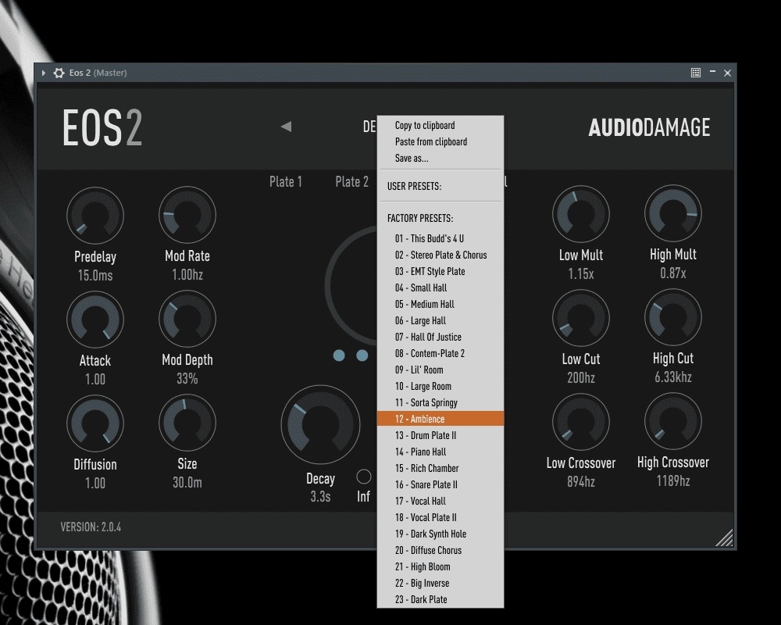This screenshot has width=781, height=625.
Task: Load preset 21 - High Bloom
Action: (440, 566)
